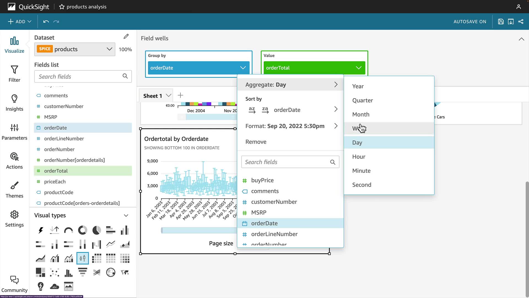
Task: Click the share analysis icon
Action: pyautogui.click(x=521, y=22)
